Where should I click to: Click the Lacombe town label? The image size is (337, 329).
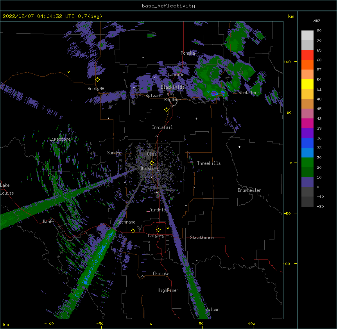(x=176, y=75)
